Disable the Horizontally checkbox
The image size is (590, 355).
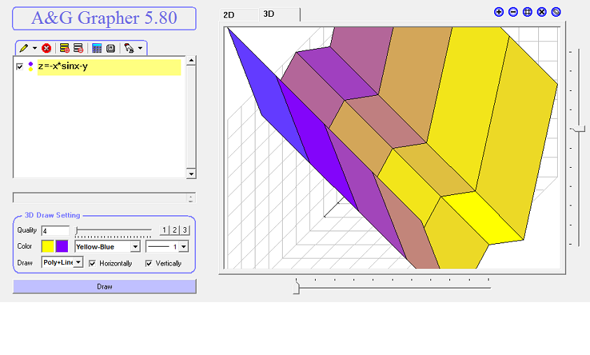tap(92, 263)
